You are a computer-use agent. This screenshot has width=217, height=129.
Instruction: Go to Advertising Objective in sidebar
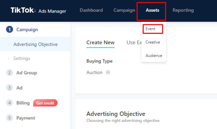pos(35,44)
